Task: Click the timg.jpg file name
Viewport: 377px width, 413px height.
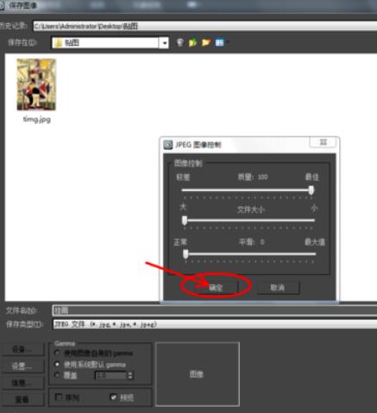Action: [37, 119]
